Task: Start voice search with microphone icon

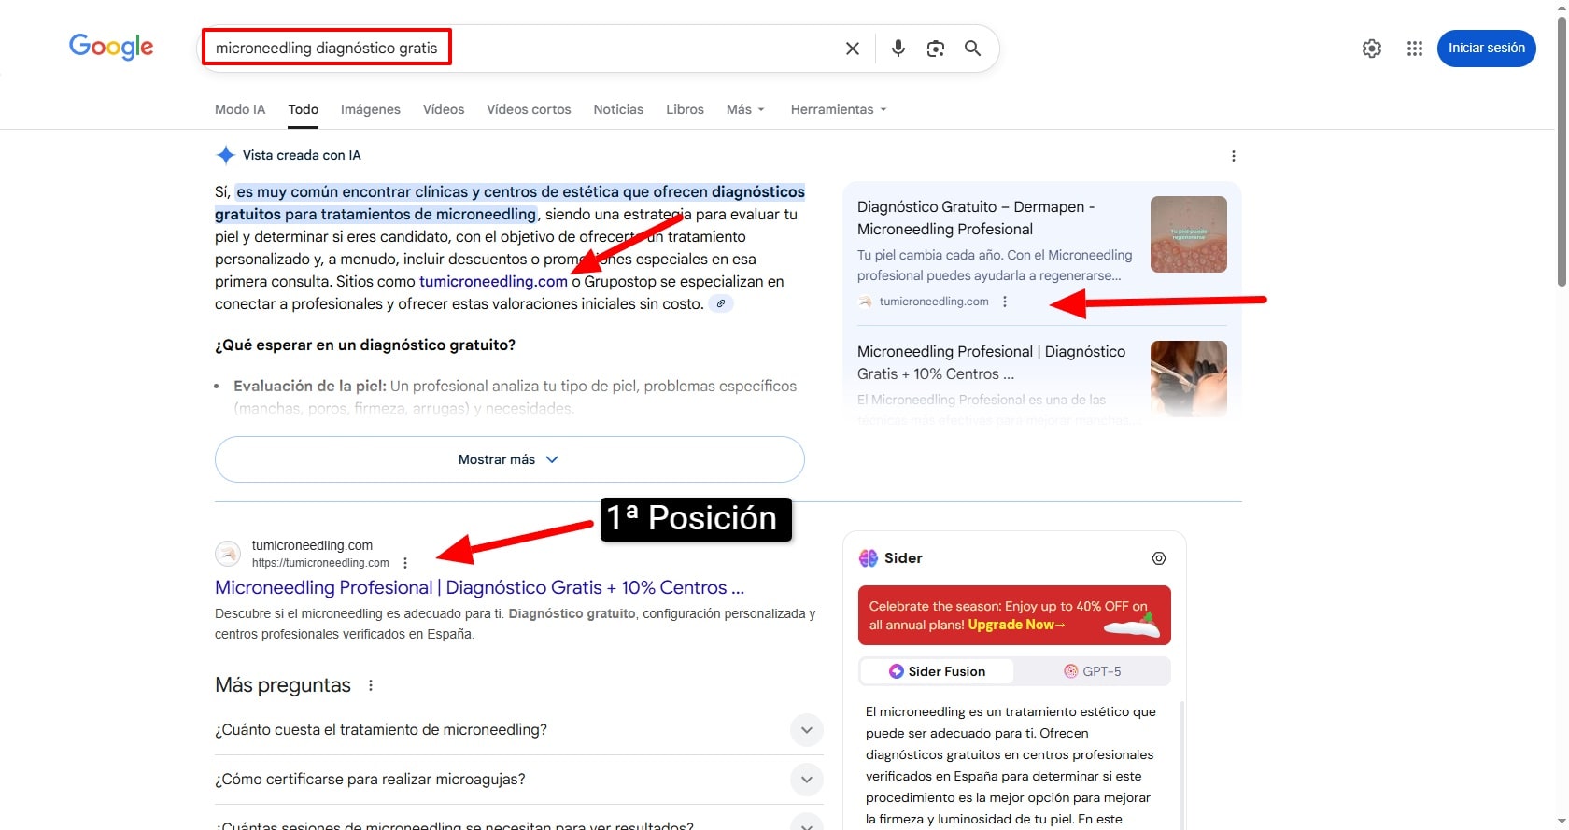Action: [898, 49]
